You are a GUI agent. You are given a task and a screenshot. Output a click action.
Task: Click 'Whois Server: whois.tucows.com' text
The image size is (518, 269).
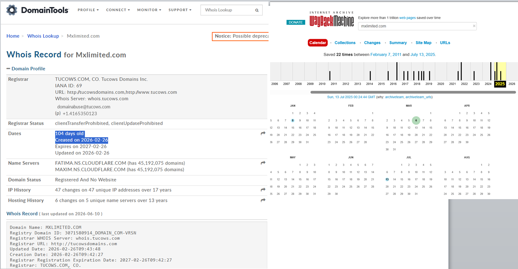(92, 99)
